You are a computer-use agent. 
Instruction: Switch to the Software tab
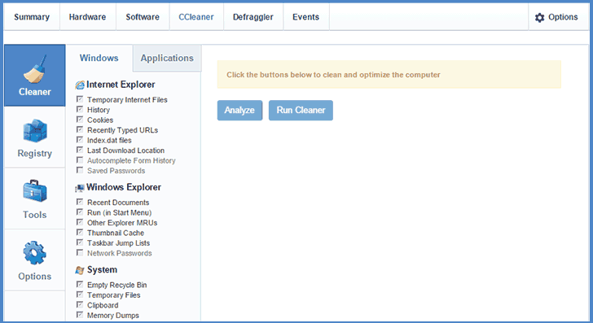pos(143,17)
